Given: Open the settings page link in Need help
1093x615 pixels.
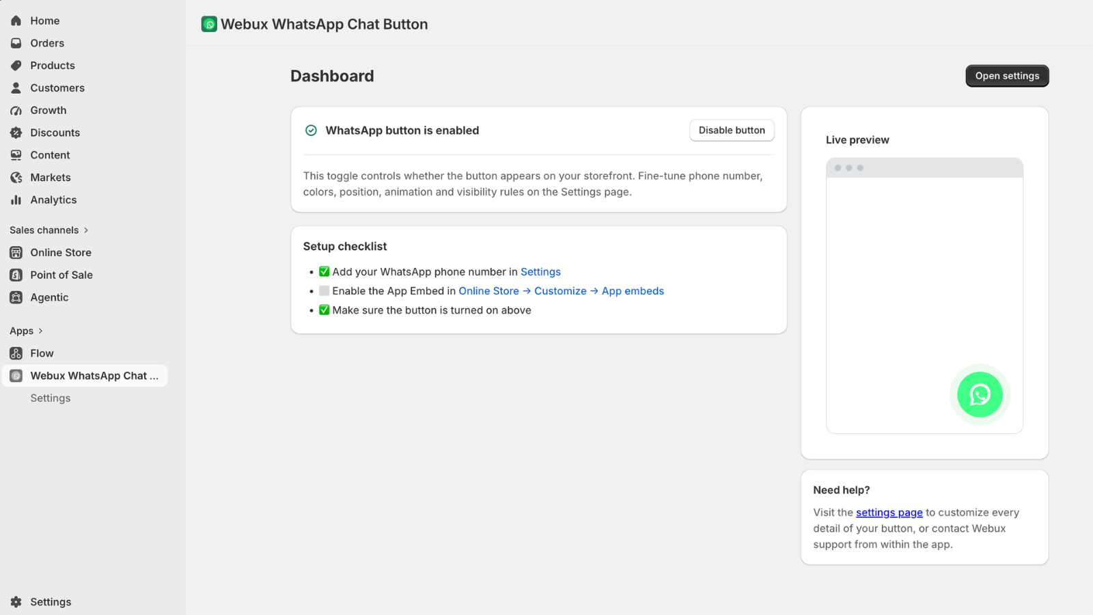Looking at the screenshot, I should (889, 512).
